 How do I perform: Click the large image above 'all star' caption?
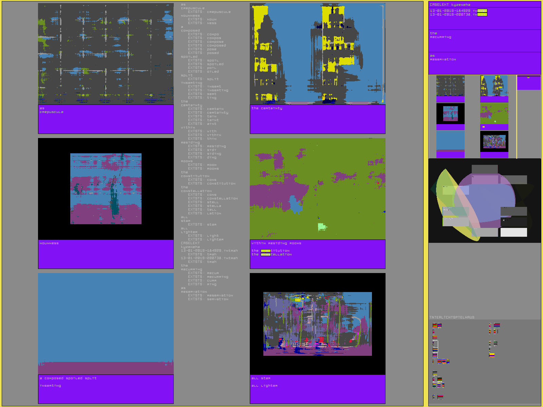tap(317, 324)
